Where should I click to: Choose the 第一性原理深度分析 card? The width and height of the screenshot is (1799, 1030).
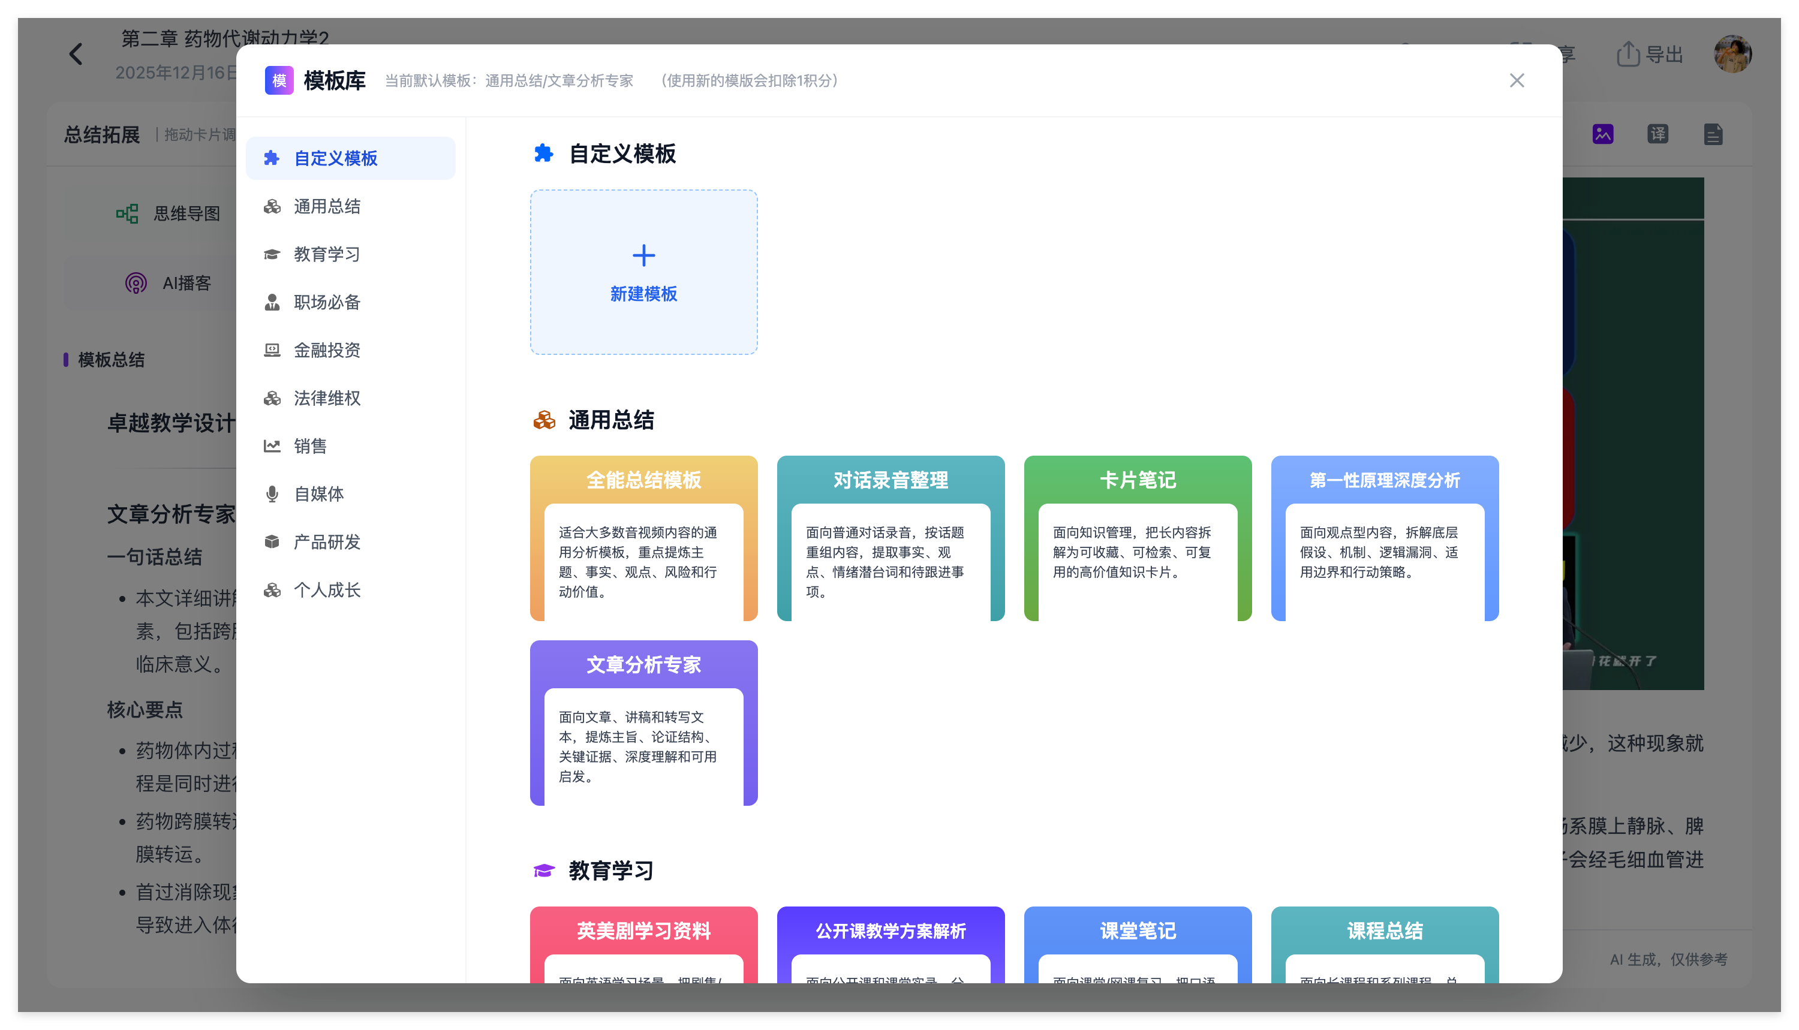pyautogui.click(x=1385, y=538)
